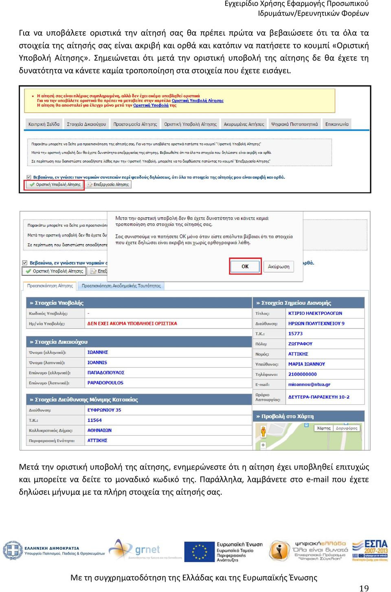Click phone number 2100000000
Image resolution: width=391 pixels, height=592 pixels.
(x=302, y=374)
